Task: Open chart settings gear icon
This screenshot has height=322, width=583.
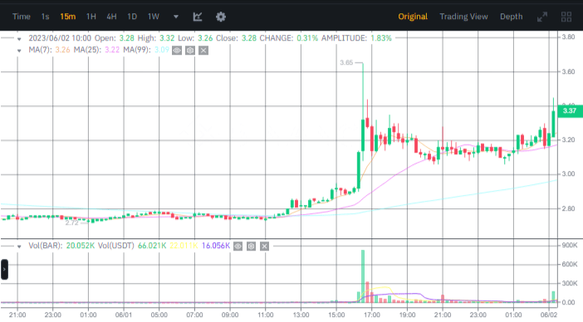Action: click(221, 17)
